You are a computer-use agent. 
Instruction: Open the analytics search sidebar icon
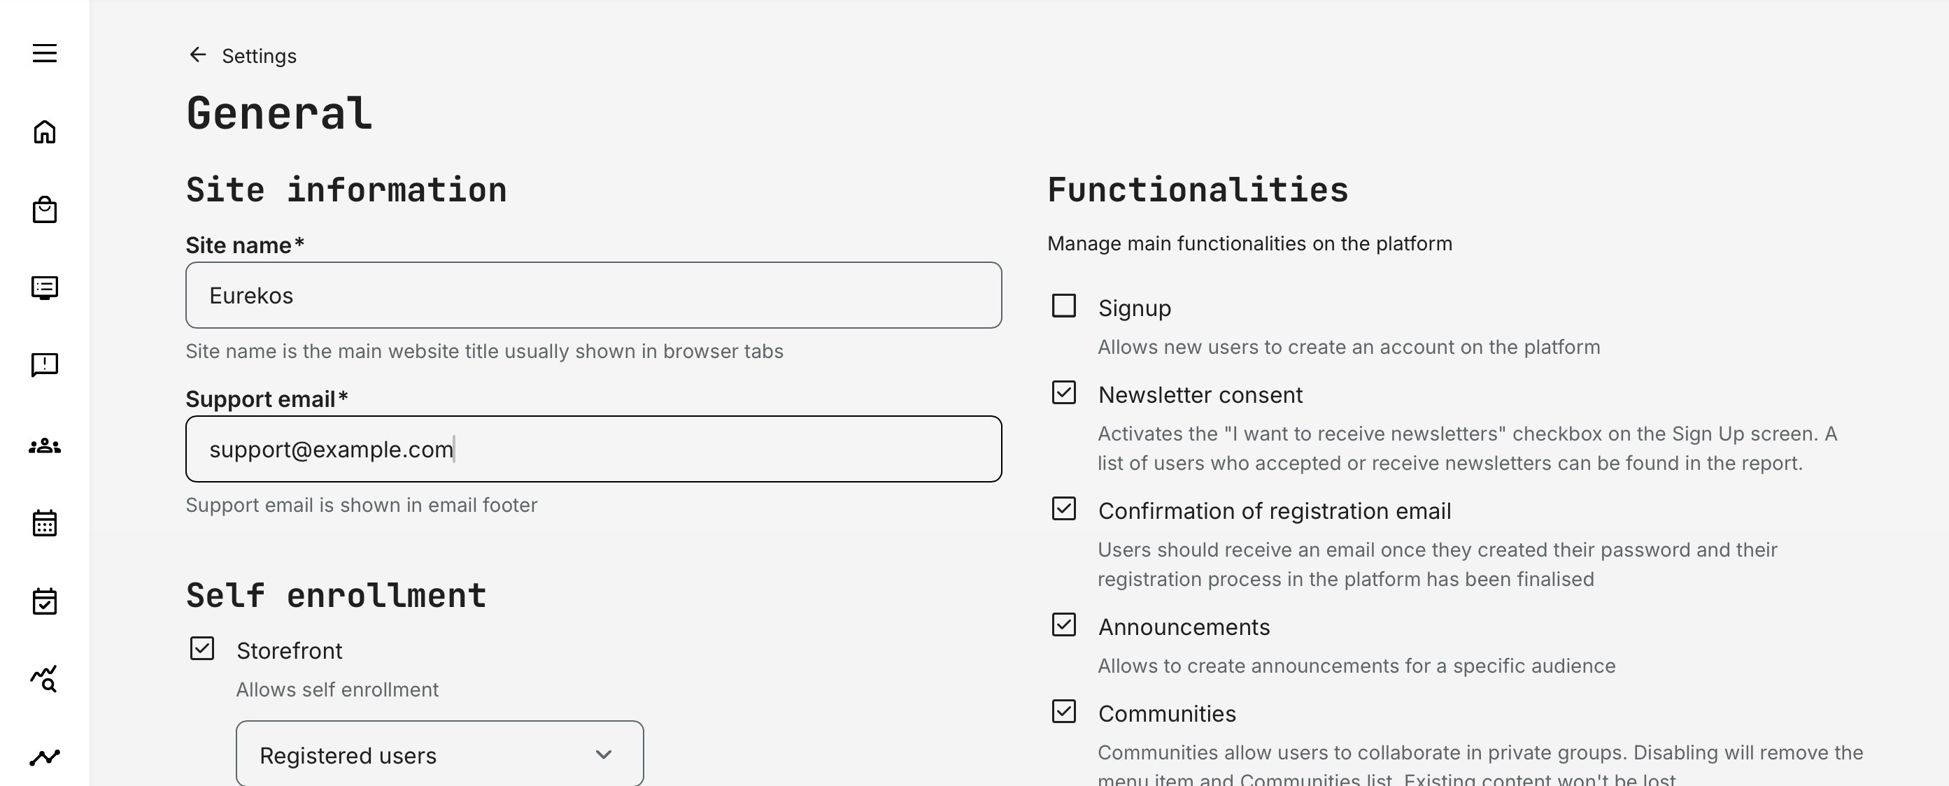click(45, 678)
